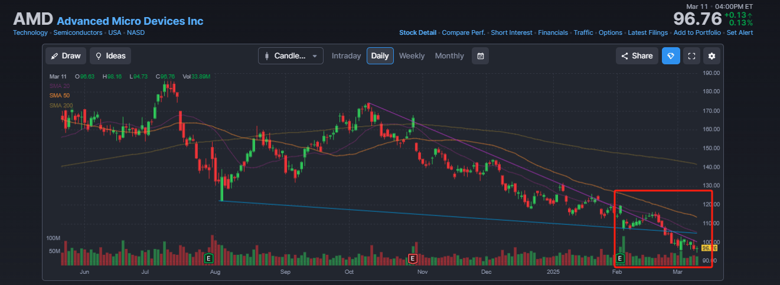This screenshot has width=780, height=285.
Task: Open Compare Perf. link
Action: tap(464, 33)
